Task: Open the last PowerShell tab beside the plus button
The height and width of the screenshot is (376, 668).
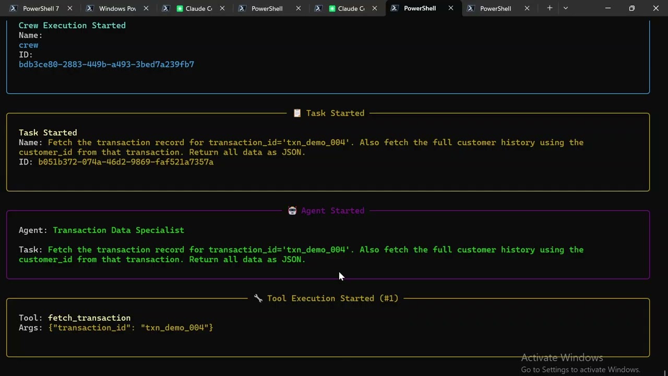Action: tap(498, 8)
